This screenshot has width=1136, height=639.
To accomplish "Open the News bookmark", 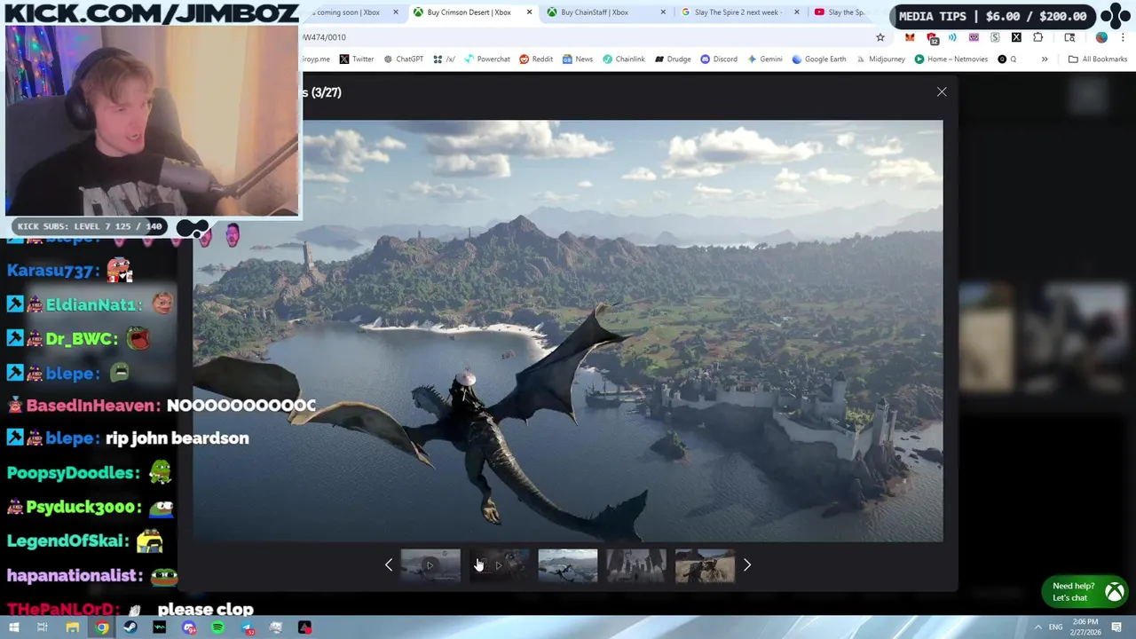I will [x=577, y=59].
